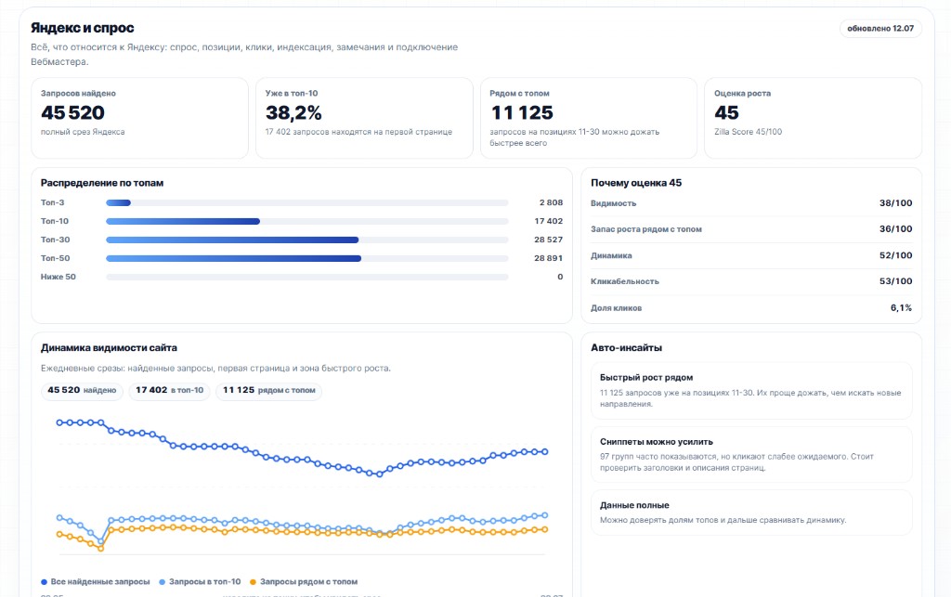The height and width of the screenshot is (597, 951).
Task: Click the Топ-30 progress bar
Action: [306, 240]
